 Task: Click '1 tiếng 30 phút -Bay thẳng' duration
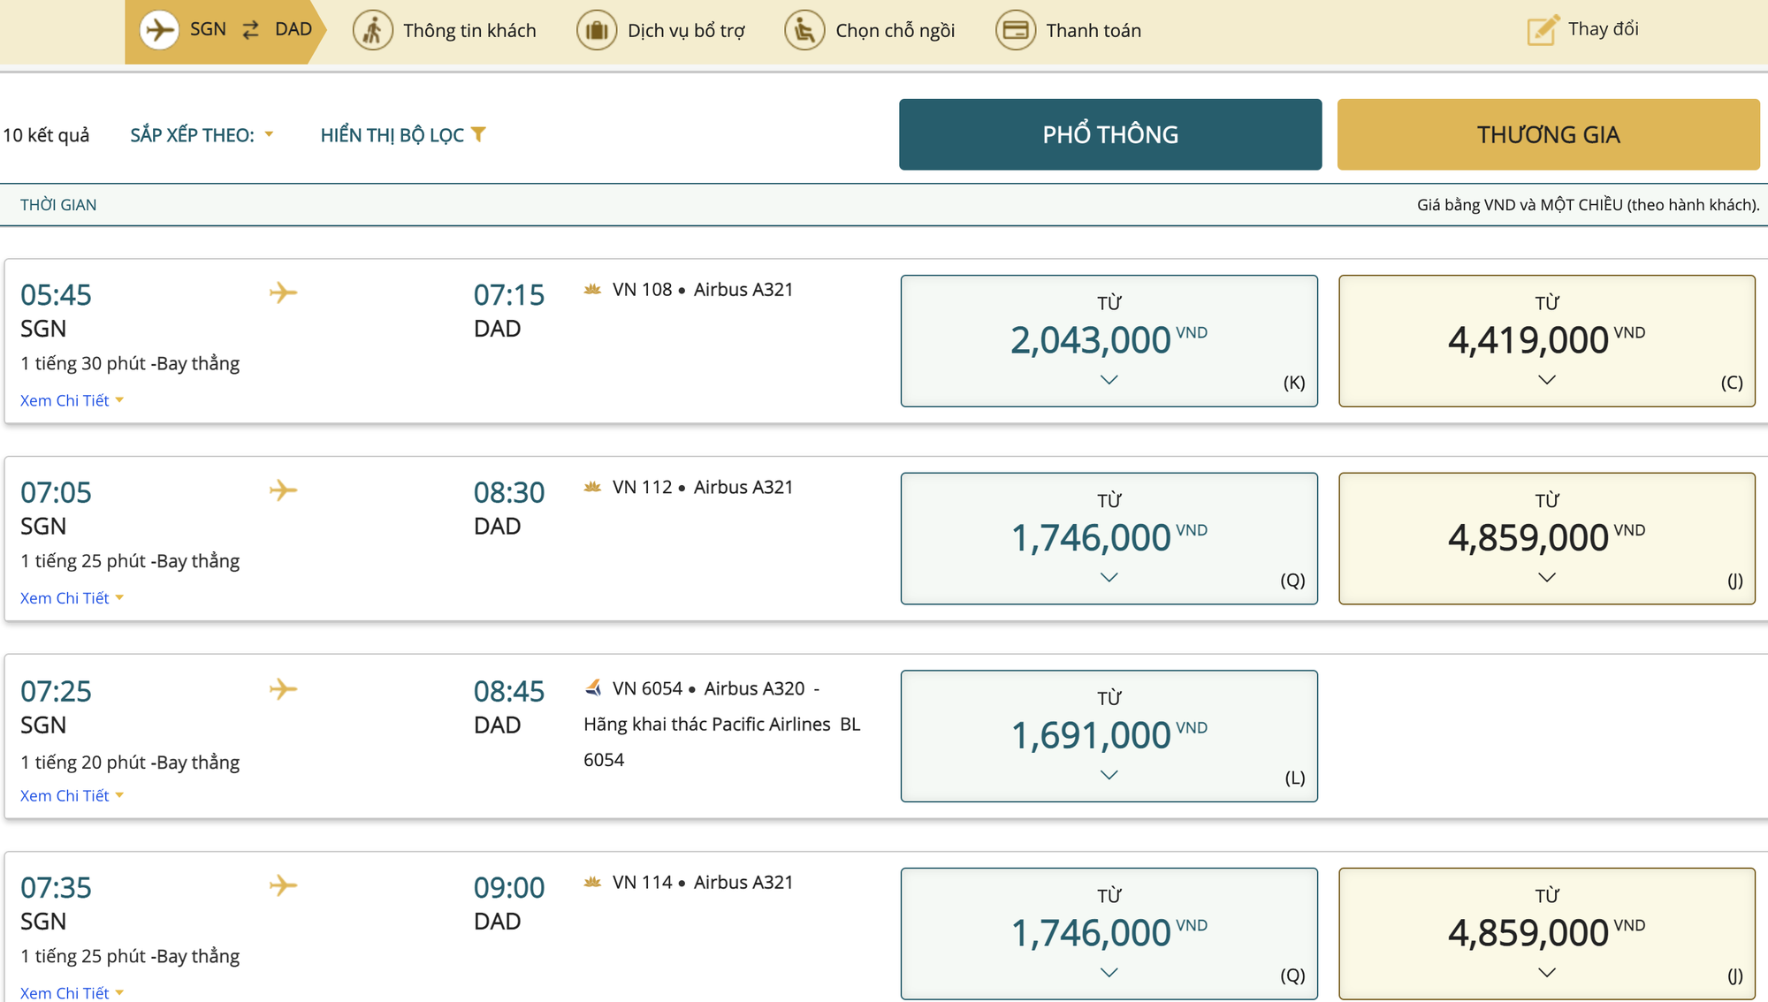[130, 363]
